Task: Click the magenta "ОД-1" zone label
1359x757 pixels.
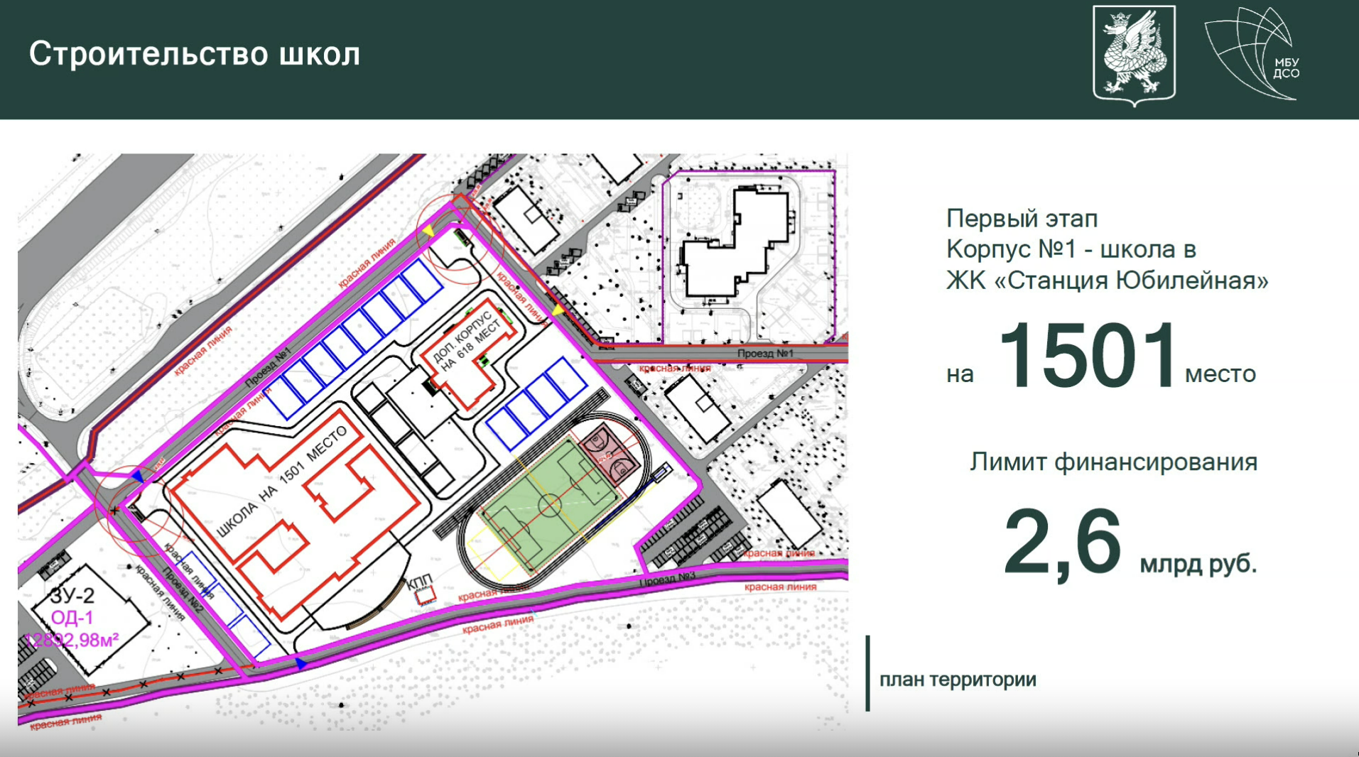Action: click(x=72, y=618)
